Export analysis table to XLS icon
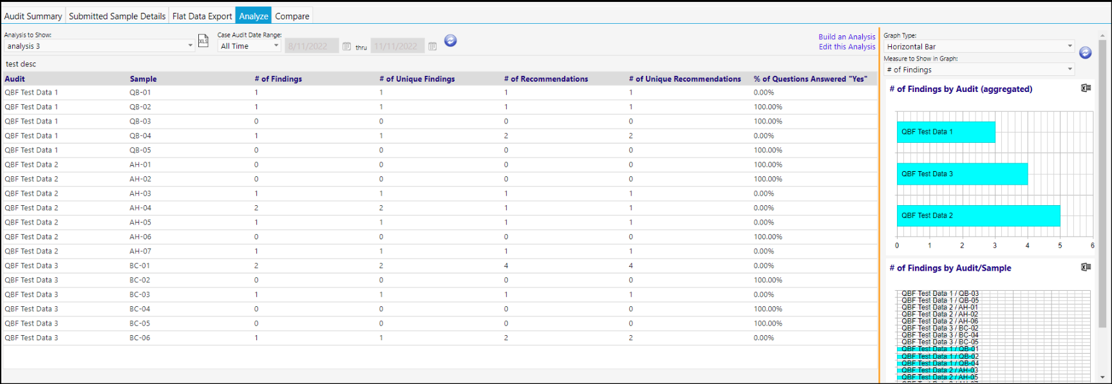Screen dimensions: 1112x384 pos(203,41)
